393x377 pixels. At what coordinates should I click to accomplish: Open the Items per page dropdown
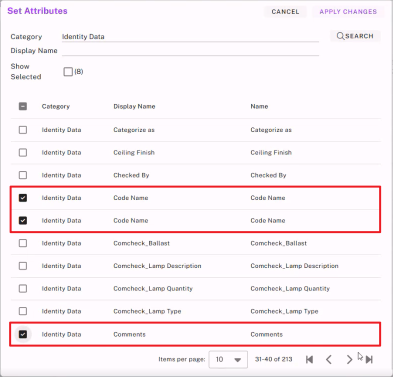(x=228, y=359)
